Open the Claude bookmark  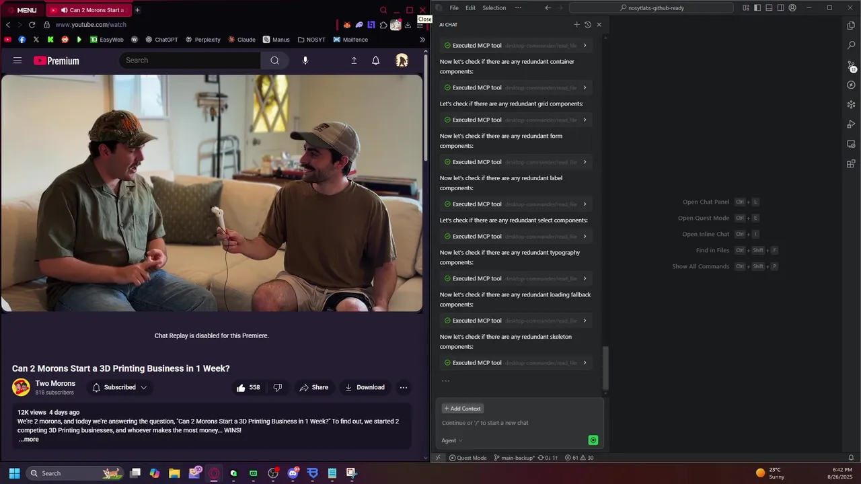(241, 40)
